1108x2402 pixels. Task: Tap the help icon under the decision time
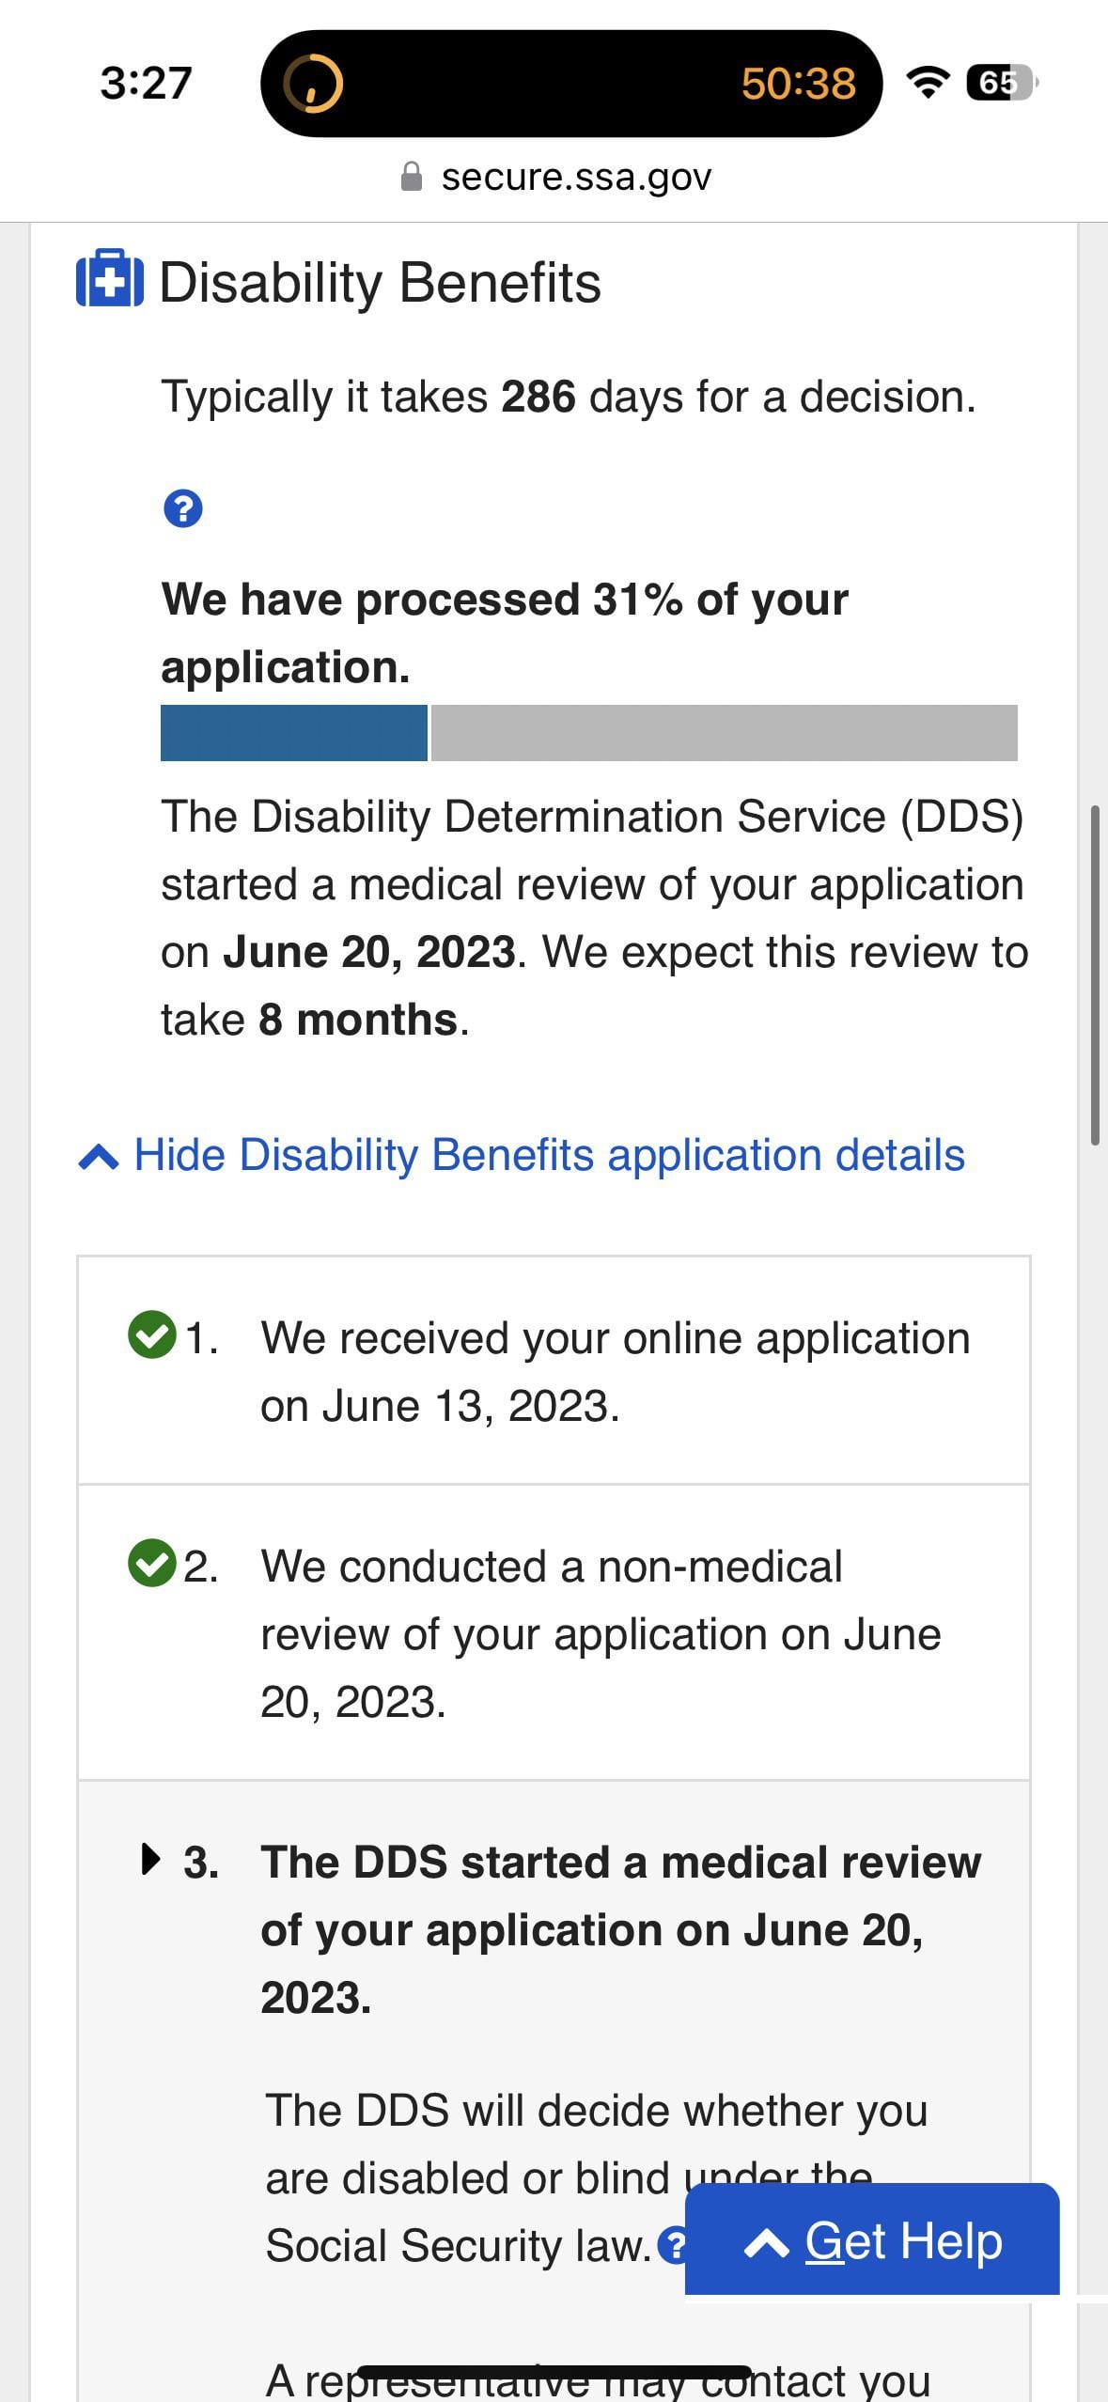[x=183, y=508]
